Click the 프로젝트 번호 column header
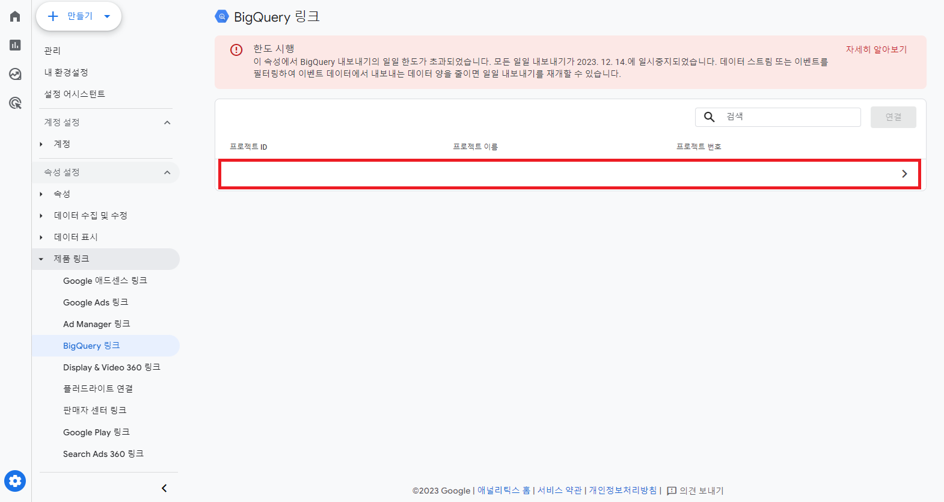944x502 pixels. (699, 147)
